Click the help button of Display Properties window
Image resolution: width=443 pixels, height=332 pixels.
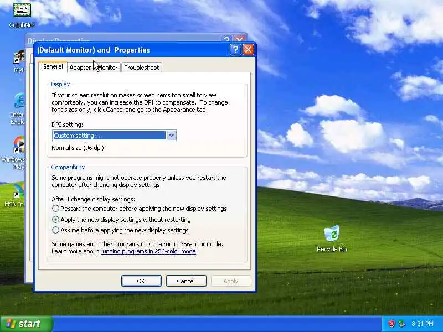pyautogui.click(x=227, y=39)
